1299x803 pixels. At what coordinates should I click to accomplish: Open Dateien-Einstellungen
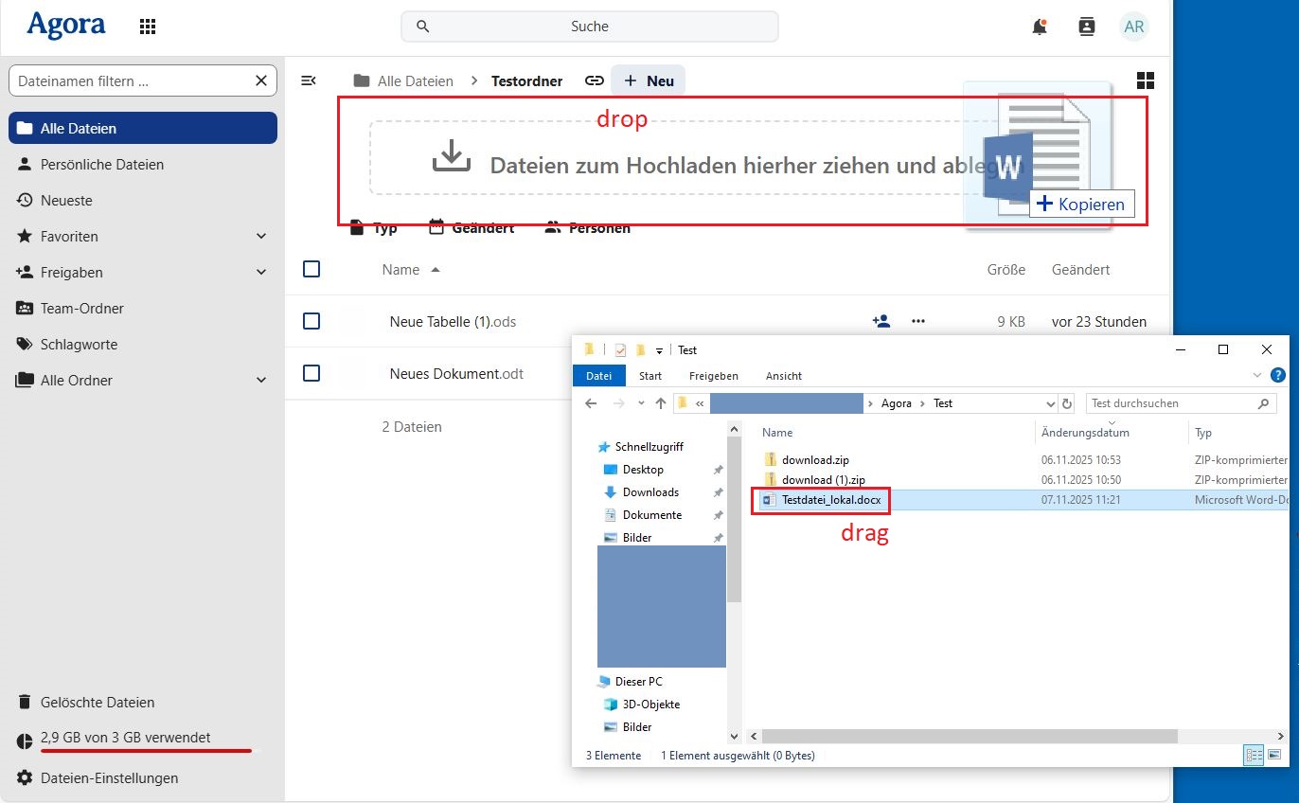tap(109, 778)
